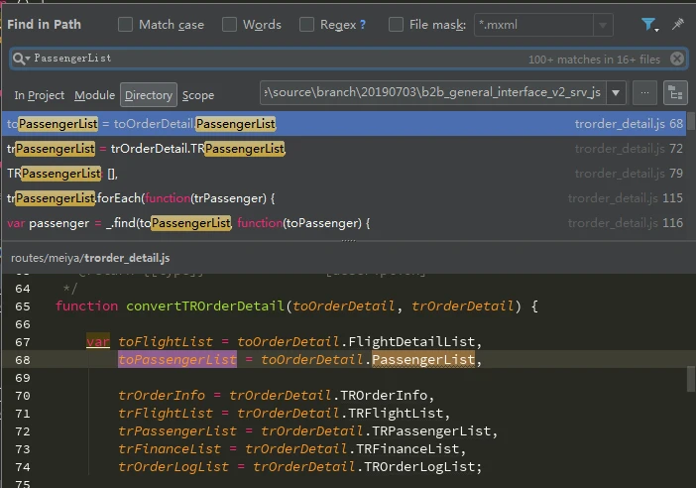Enable the Words checkbox

coord(230,25)
